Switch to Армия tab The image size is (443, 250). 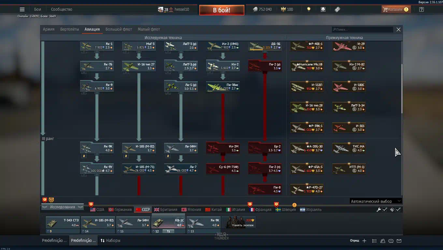pyautogui.click(x=49, y=29)
